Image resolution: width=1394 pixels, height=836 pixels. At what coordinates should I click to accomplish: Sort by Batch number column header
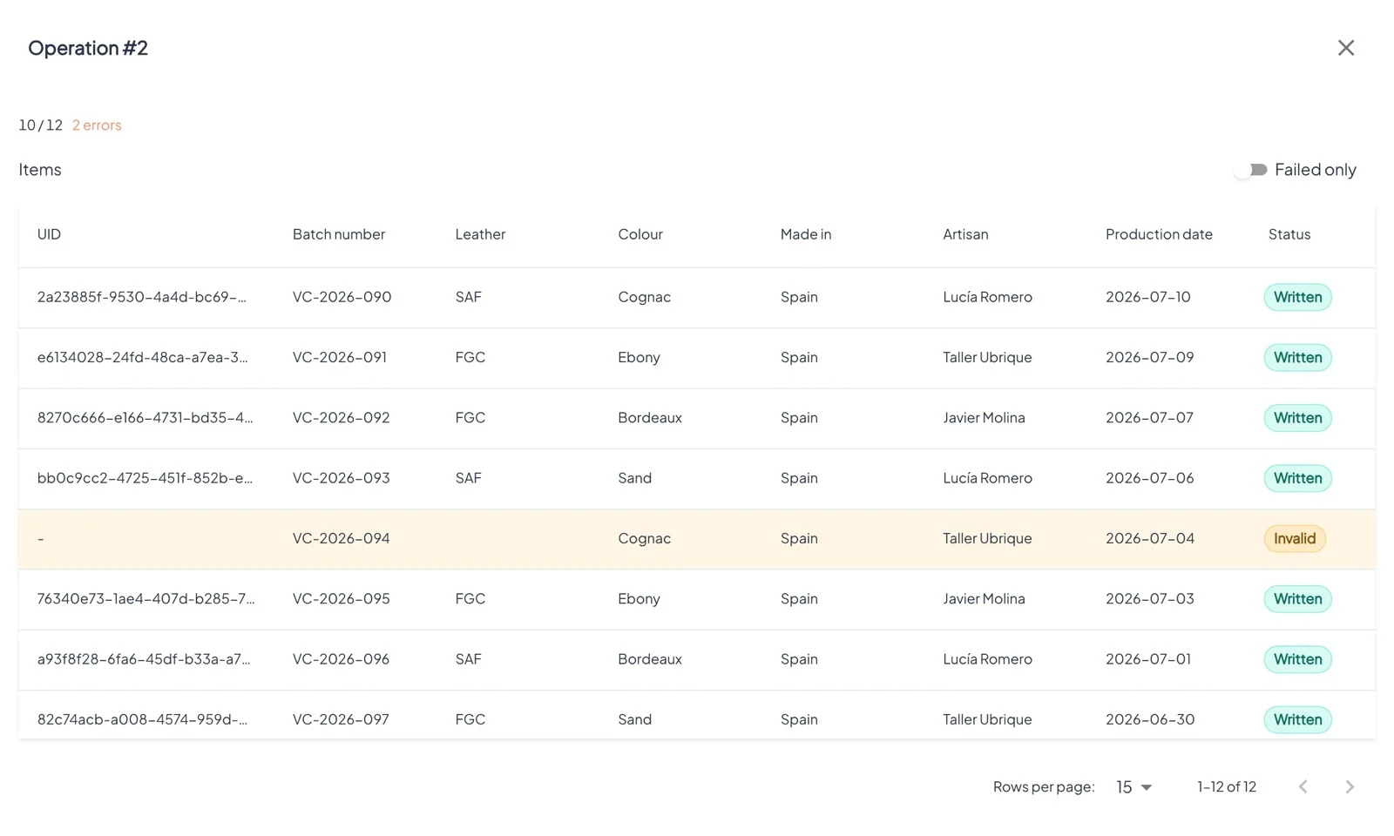coord(339,234)
